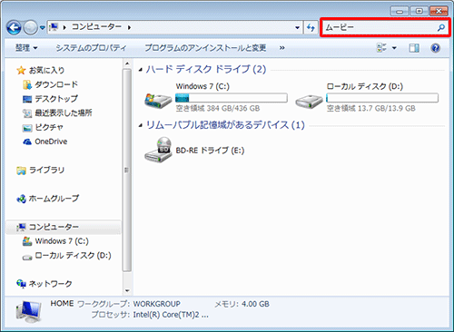Click the ダウンロード folder icon
Viewport: 454px width, 332px height.
pos(27,84)
